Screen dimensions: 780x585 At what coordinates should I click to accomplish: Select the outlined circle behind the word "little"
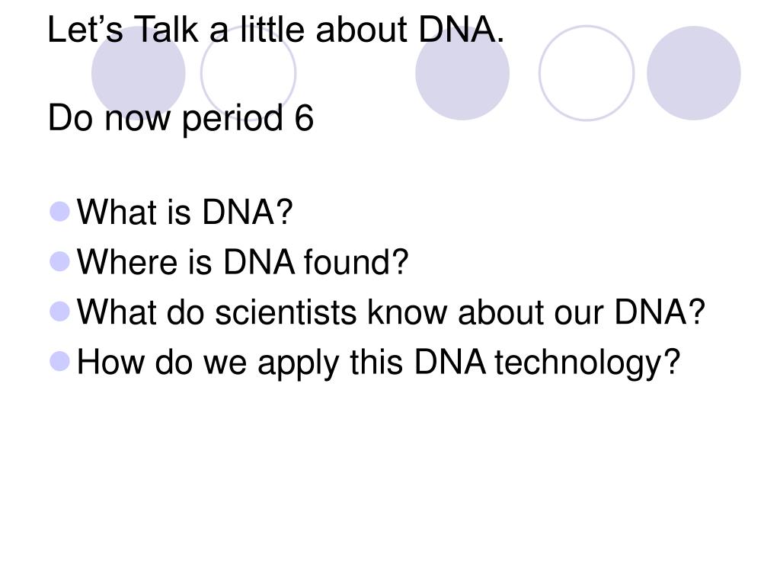tap(248, 73)
